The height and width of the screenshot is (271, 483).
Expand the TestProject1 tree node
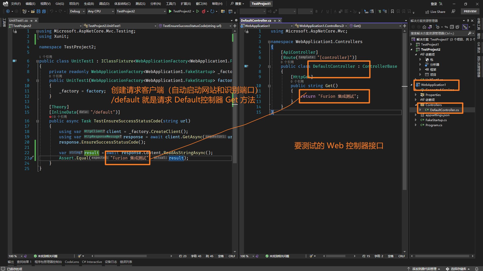tap(411, 45)
